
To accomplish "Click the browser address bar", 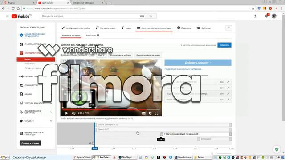I will coord(136,8).
